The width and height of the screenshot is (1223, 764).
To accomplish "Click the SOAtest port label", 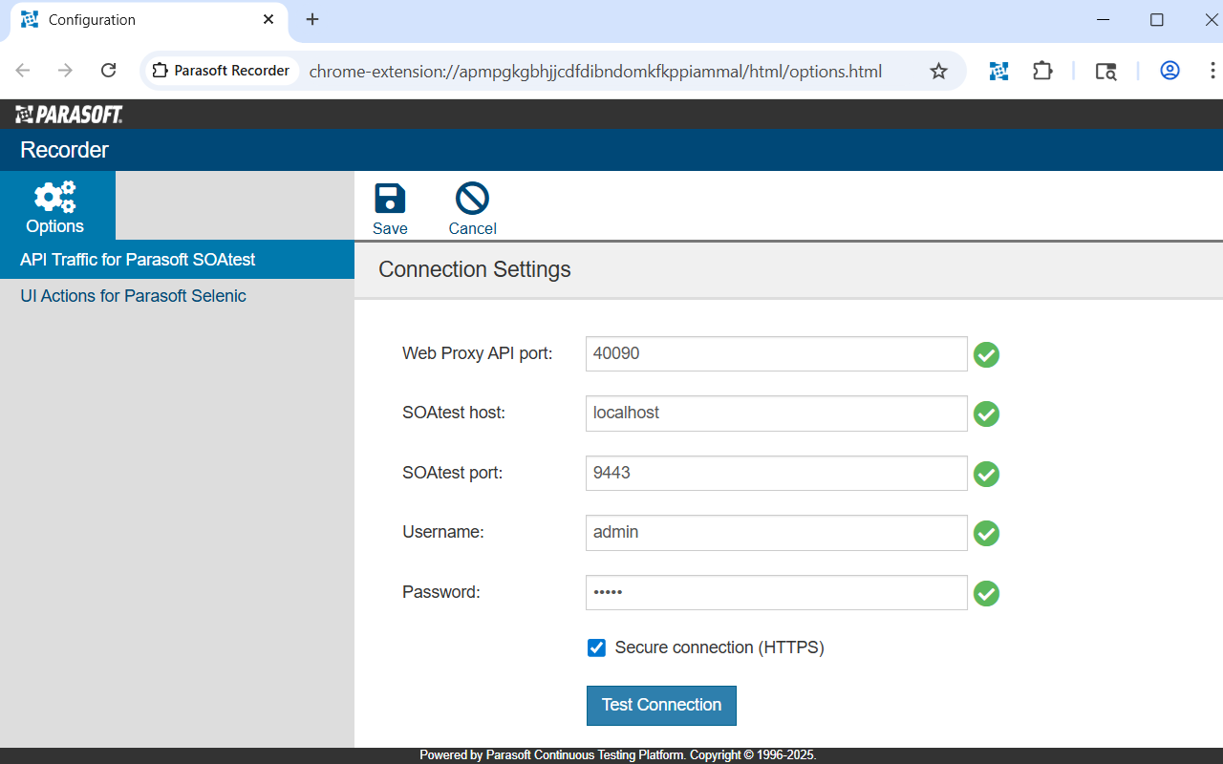I will pyautogui.click(x=453, y=473).
